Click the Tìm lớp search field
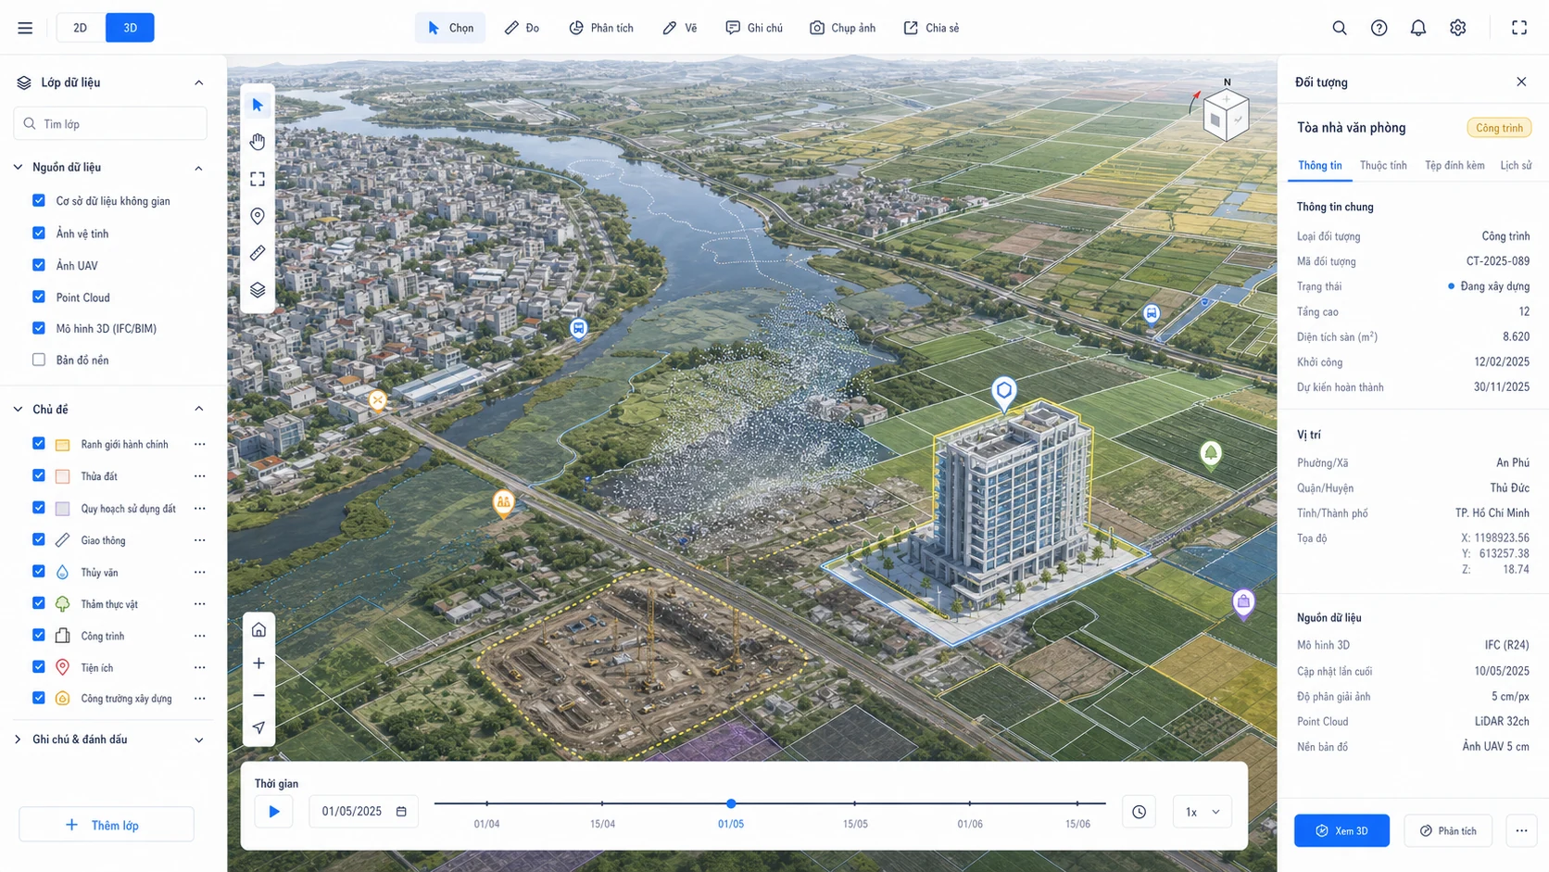Screen dimensions: 1549x872 [x=110, y=123]
